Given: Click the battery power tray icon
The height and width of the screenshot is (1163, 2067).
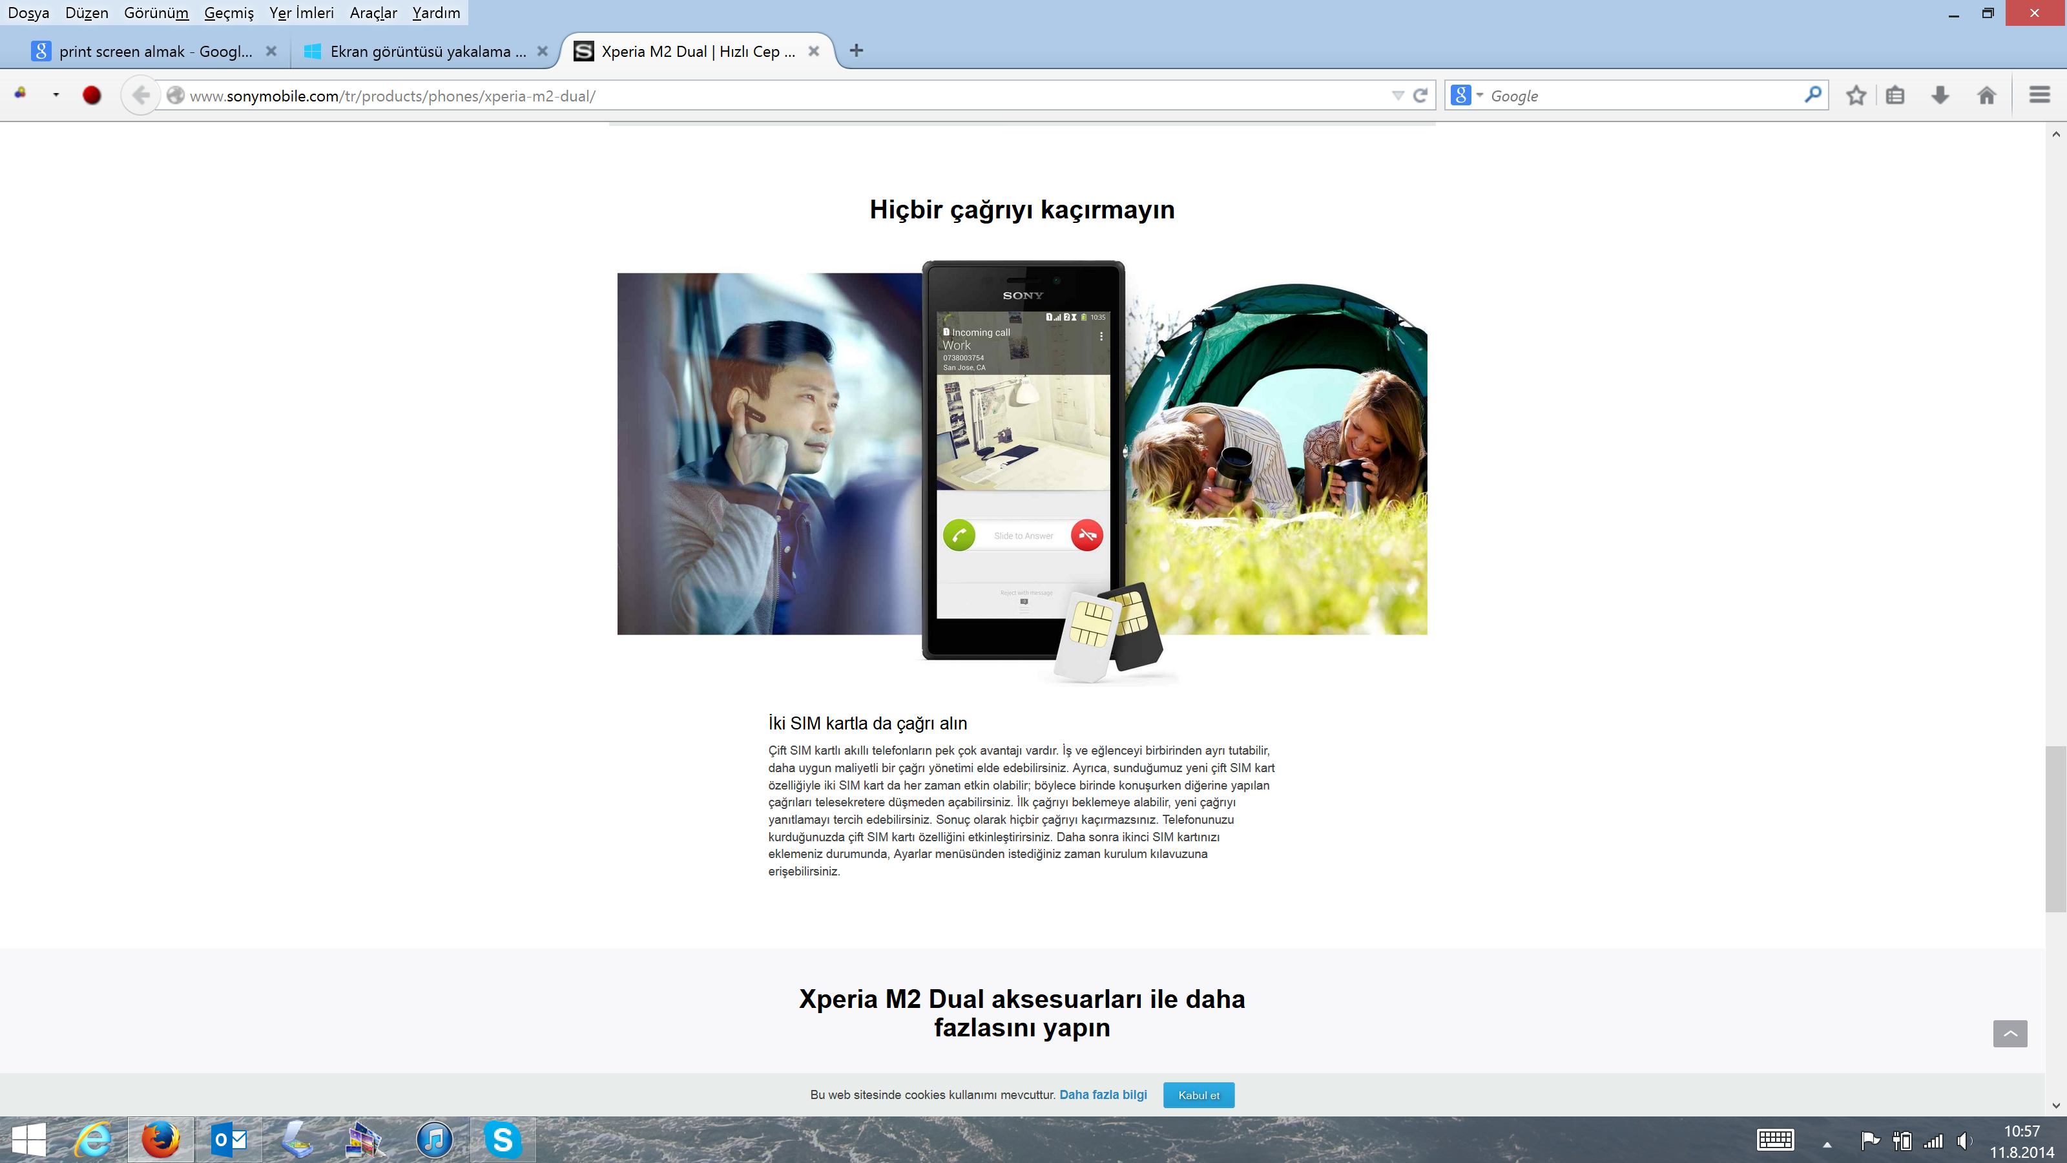Looking at the screenshot, I should pos(1902,1140).
